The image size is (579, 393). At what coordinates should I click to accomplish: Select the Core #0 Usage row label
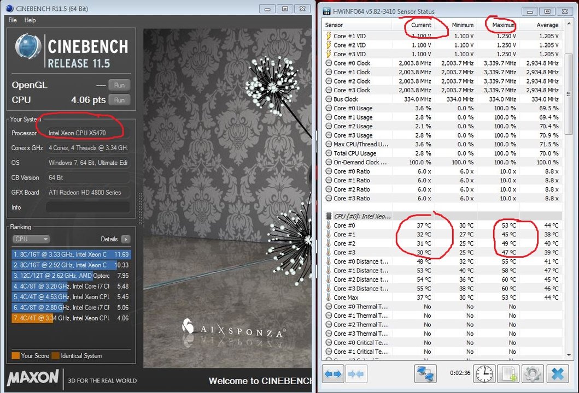[x=353, y=108]
